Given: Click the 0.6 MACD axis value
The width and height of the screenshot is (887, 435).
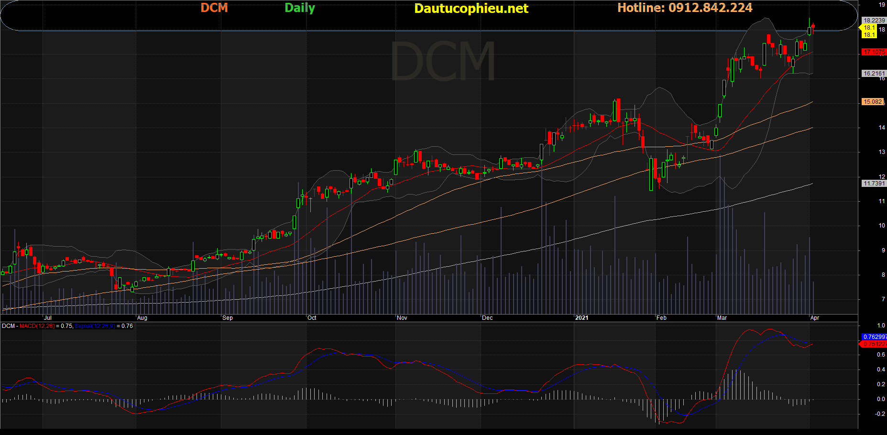Looking at the screenshot, I should click(x=881, y=355).
